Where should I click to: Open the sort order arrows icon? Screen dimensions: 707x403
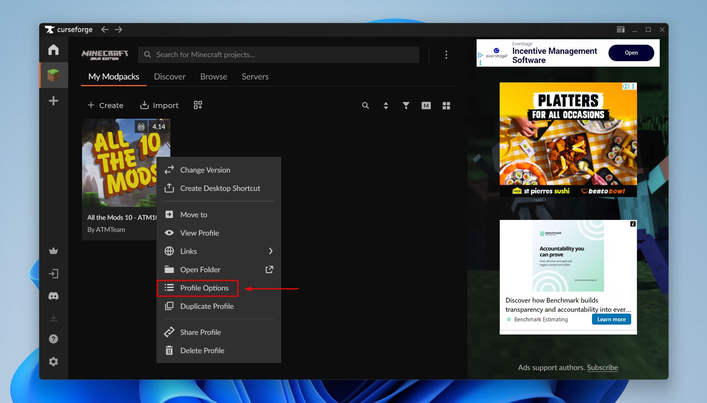(x=386, y=106)
